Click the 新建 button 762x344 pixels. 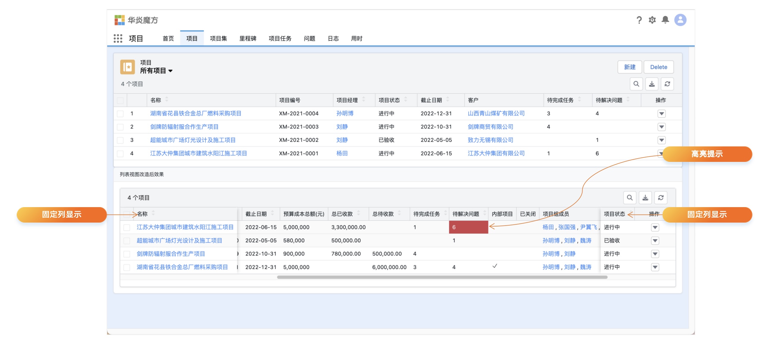[630, 67]
